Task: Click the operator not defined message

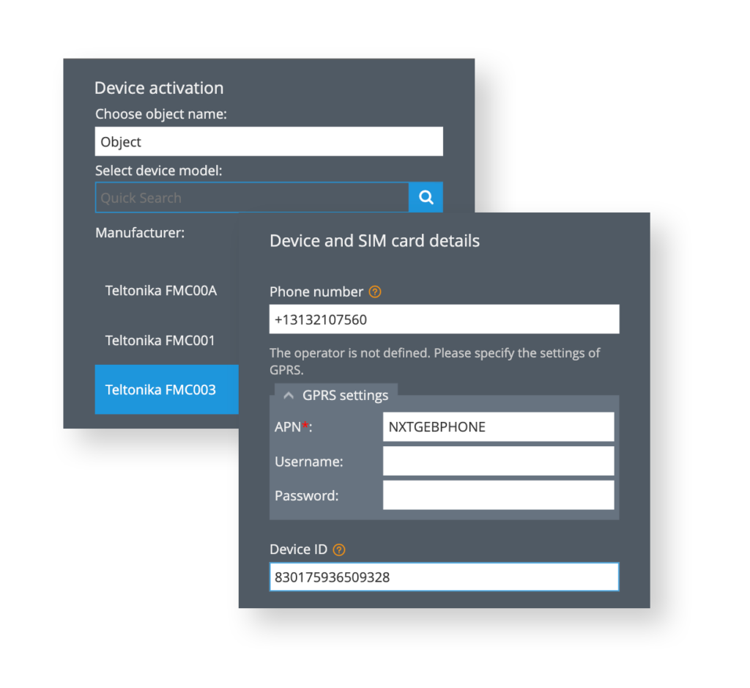Action: pos(435,361)
